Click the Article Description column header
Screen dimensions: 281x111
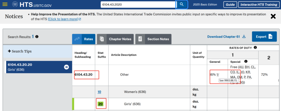pyautogui.click(x=124, y=55)
